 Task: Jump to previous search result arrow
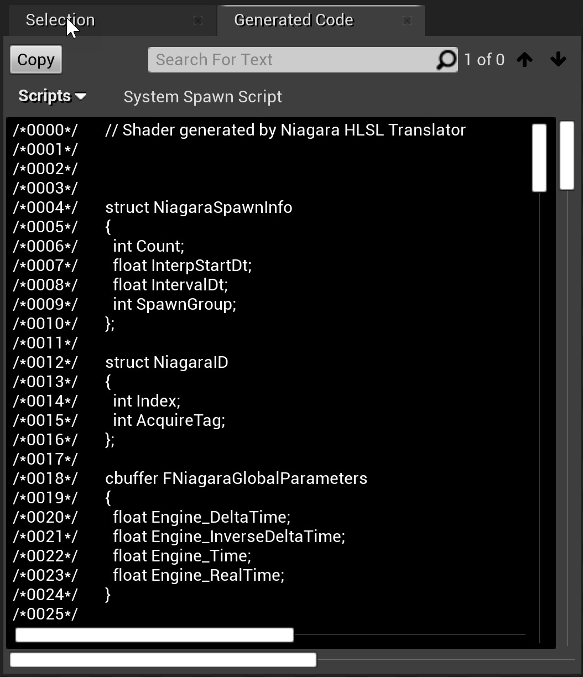tap(524, 60)
